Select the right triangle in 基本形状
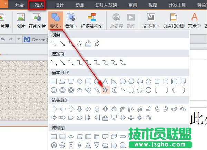The image size is (207, 150). [114, 82]
